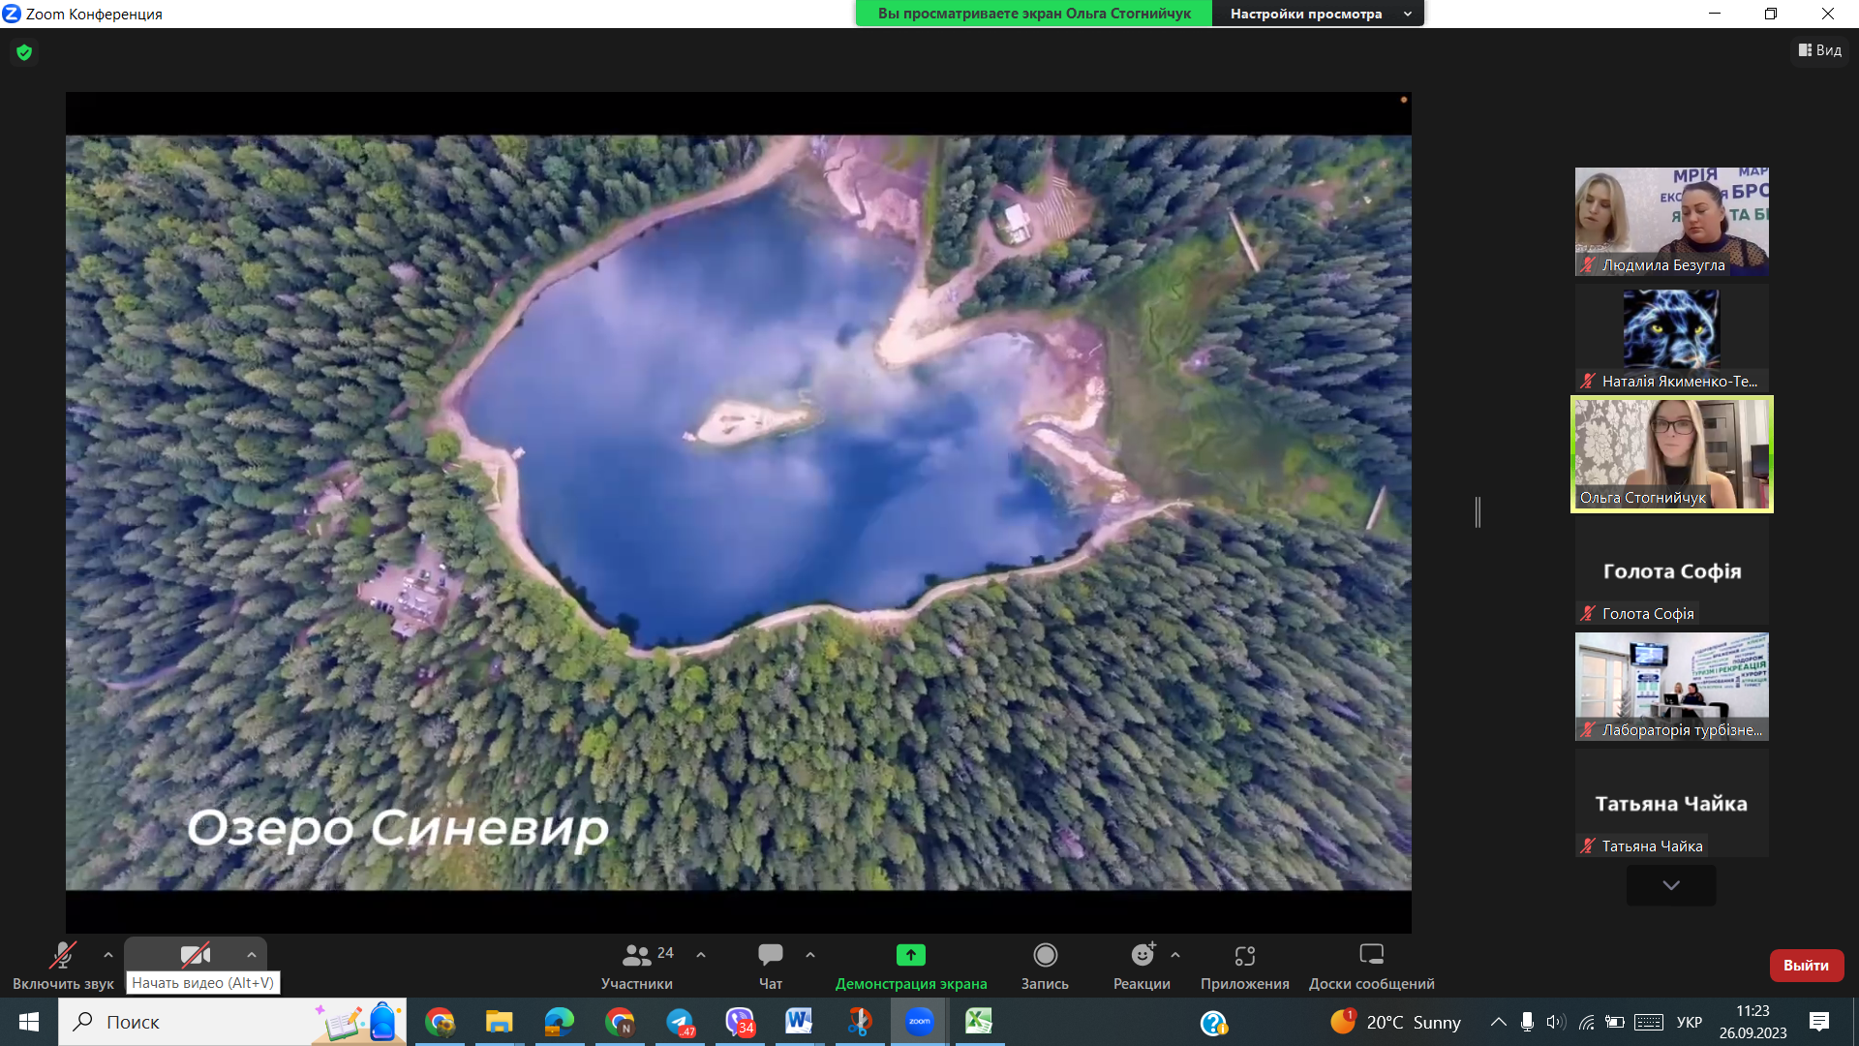Select Людмила Безугла video thumbnail

click(1671, 221)
